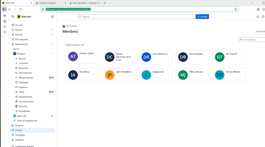The width and height of the screenshot is (265, 147).
Task: Open the Repositories more options menu
Action: 52,44
